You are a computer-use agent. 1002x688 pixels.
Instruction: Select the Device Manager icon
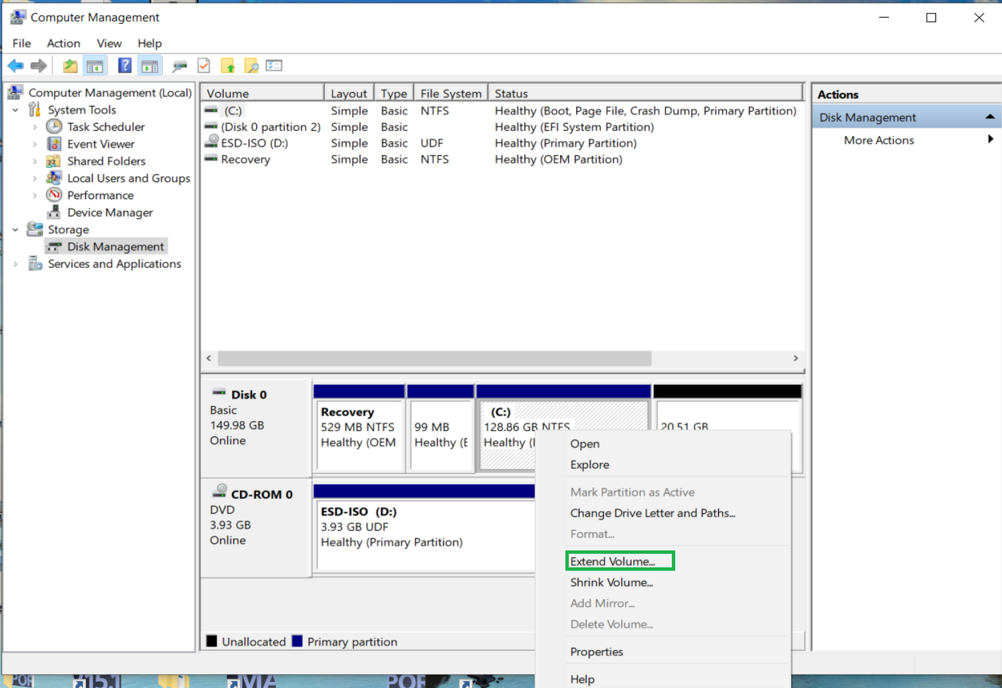54,212
